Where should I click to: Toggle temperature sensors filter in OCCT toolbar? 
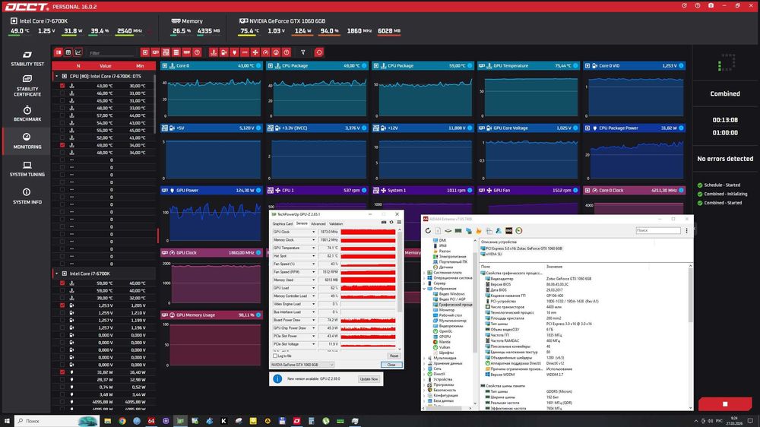click(x=214, y=52)
